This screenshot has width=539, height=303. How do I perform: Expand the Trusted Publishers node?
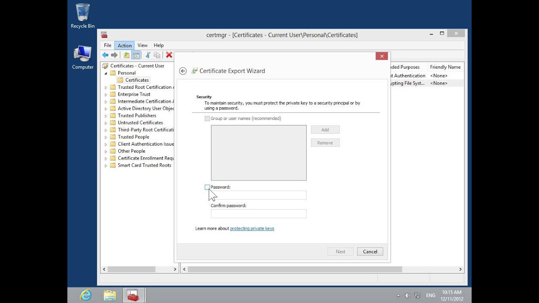point(106,116)
